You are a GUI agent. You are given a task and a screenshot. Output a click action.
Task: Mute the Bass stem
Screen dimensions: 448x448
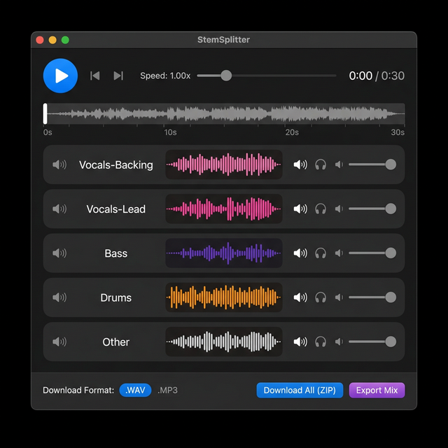pos(300,253)
